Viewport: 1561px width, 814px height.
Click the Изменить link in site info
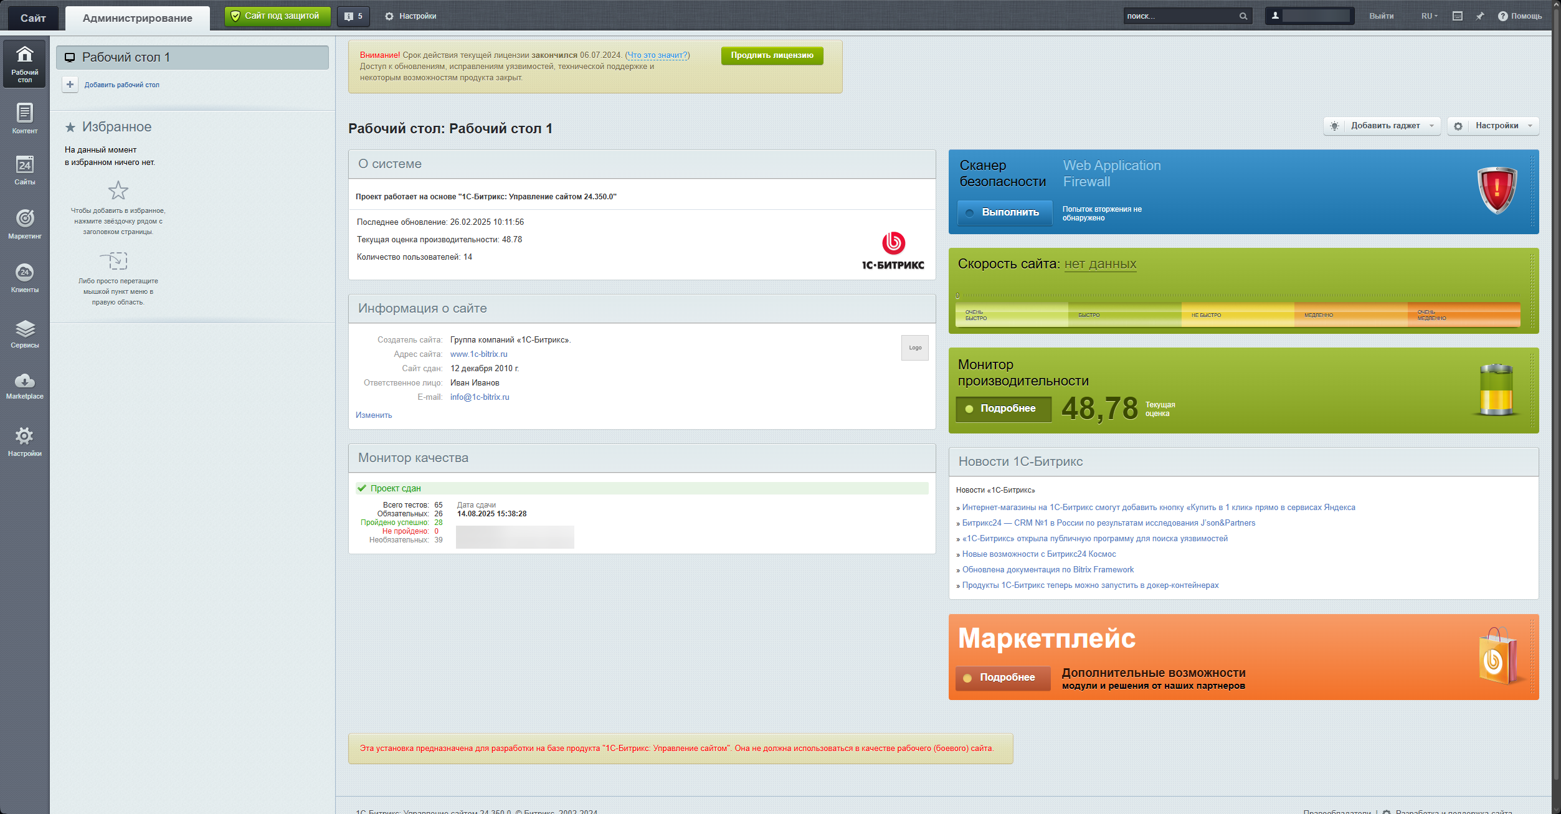[374, 415]
